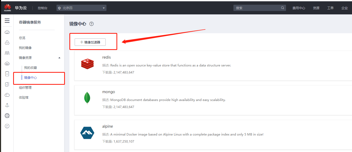This screenshot has height=152, width=352.
Task: Collapse the 镜像资源 section arrow
Action: (59, 58)
